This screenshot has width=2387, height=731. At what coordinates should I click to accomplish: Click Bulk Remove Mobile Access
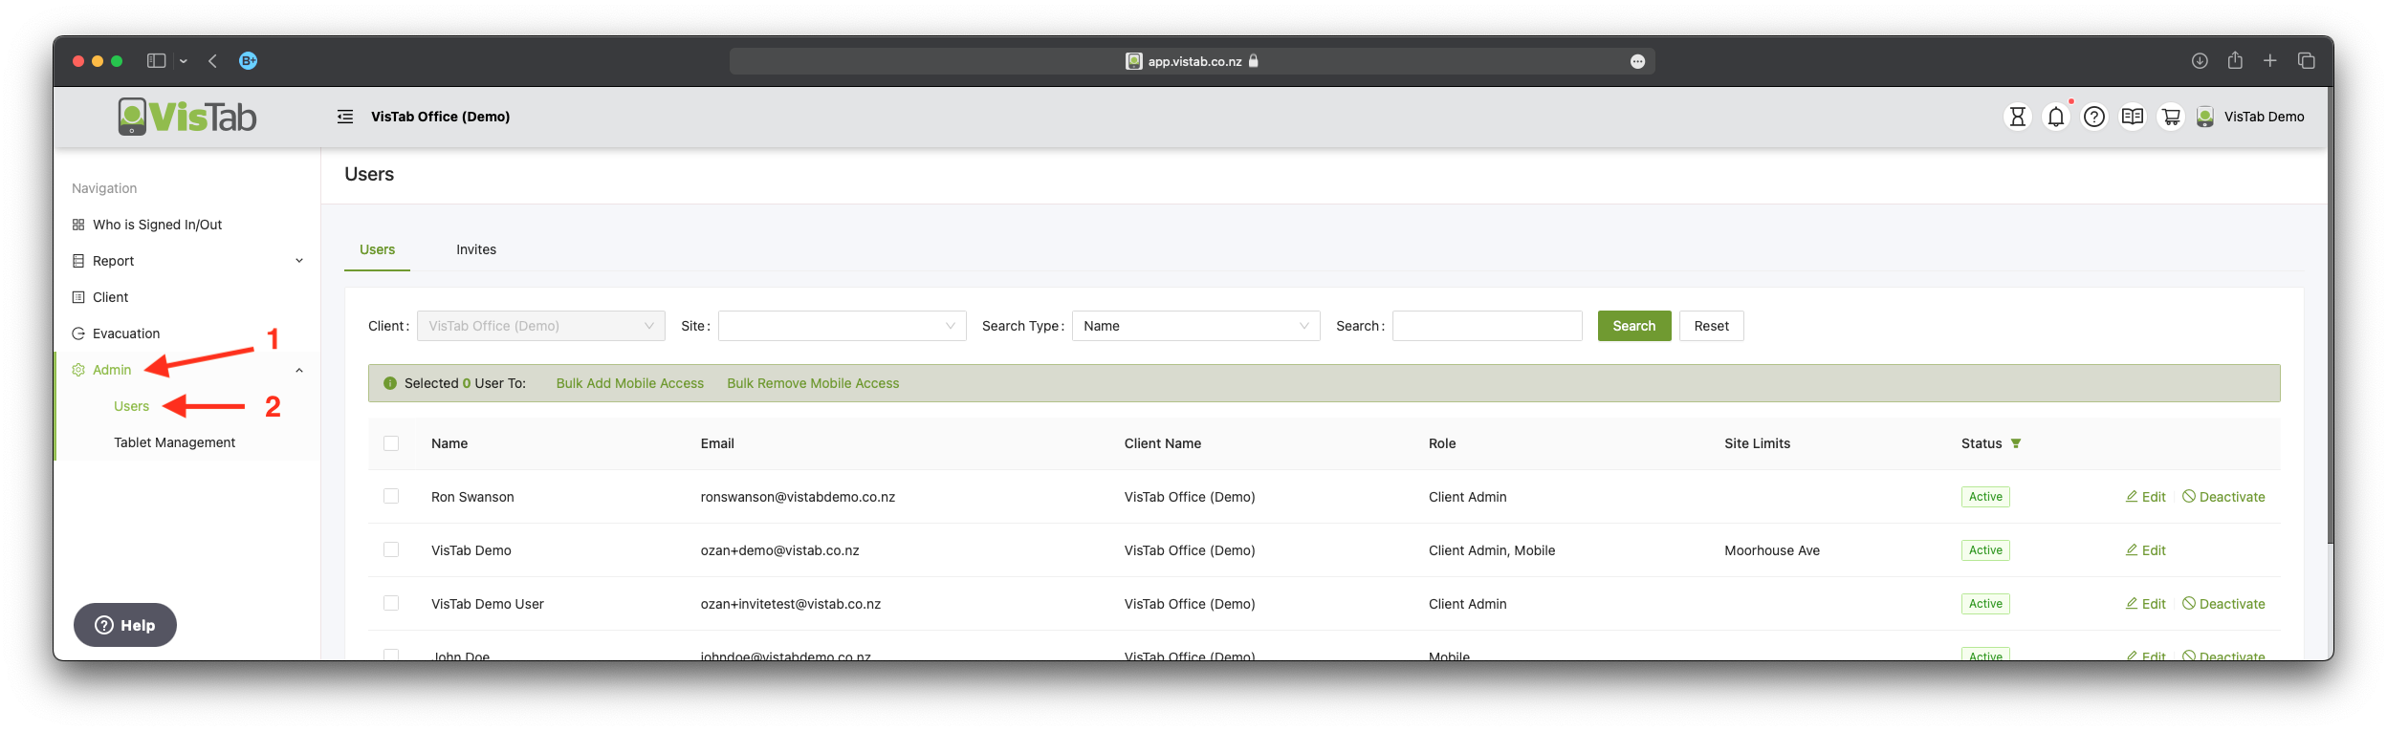pyautogui.click(x=813, y=383)
